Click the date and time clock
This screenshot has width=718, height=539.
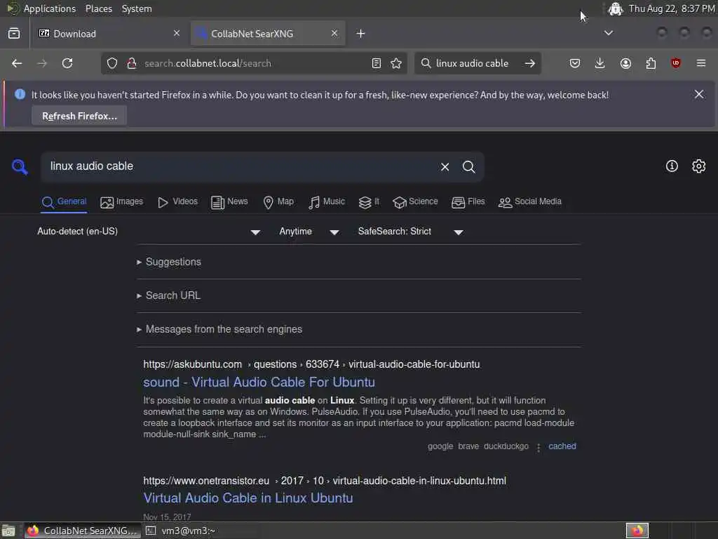672,8
